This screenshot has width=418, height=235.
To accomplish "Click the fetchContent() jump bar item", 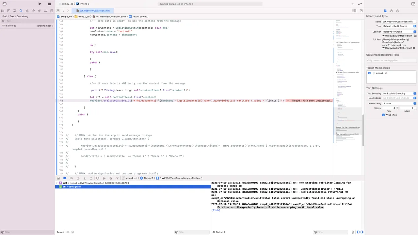I will click(x=138, y=16).
